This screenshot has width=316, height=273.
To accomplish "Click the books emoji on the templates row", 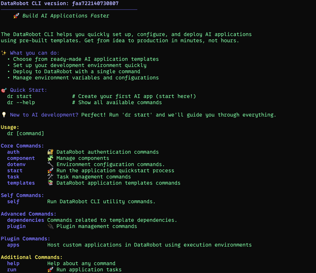I will pos(50,183).
